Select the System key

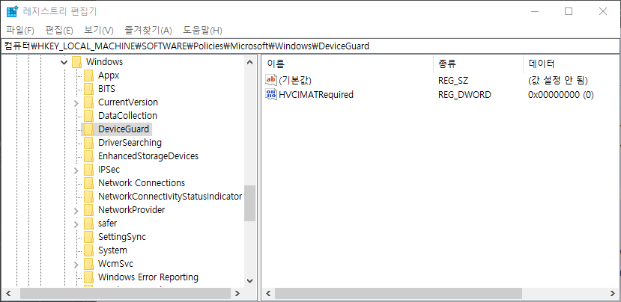112,250
